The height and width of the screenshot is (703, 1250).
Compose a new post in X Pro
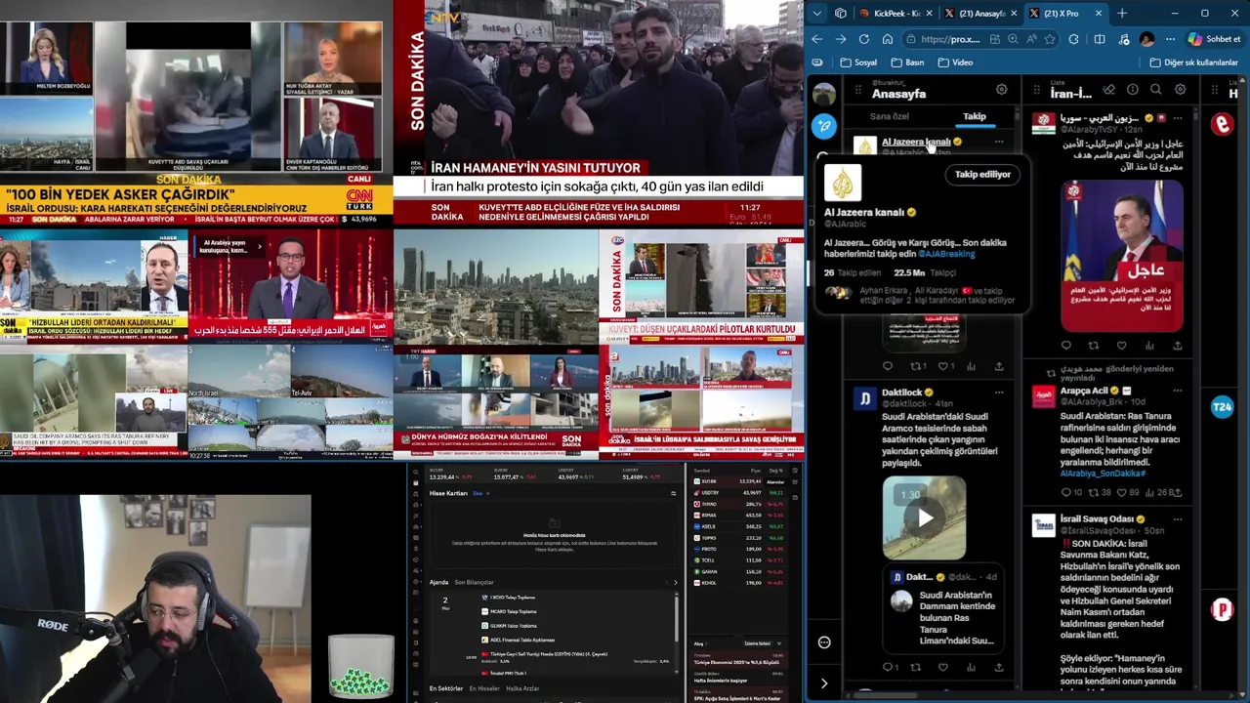point(825,125)
